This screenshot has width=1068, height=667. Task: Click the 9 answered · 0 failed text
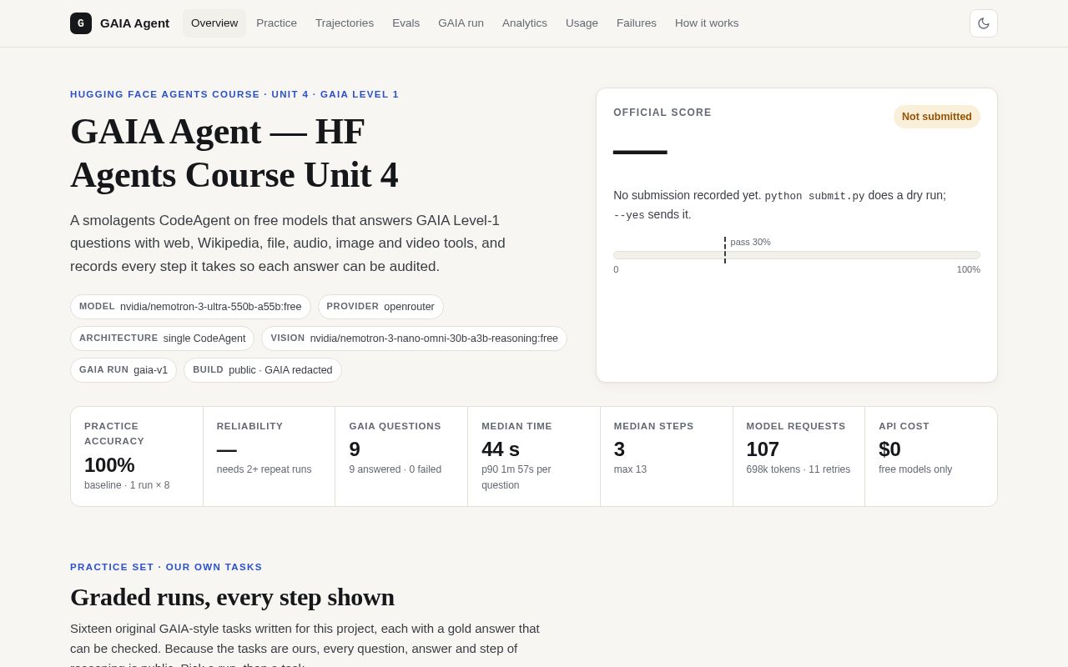click(395, 469)
